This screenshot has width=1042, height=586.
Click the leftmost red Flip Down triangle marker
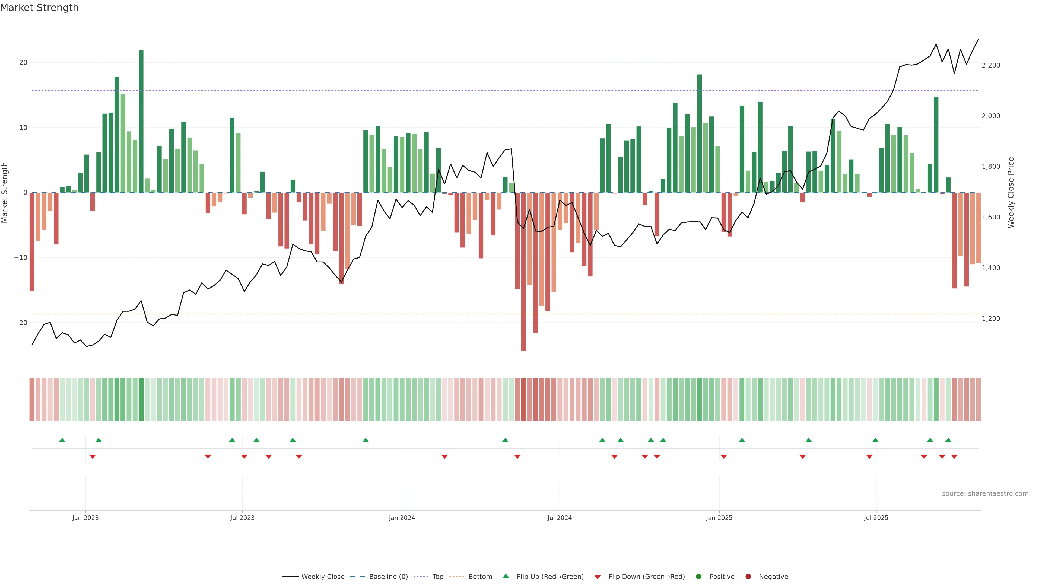[x=92, y=457]
